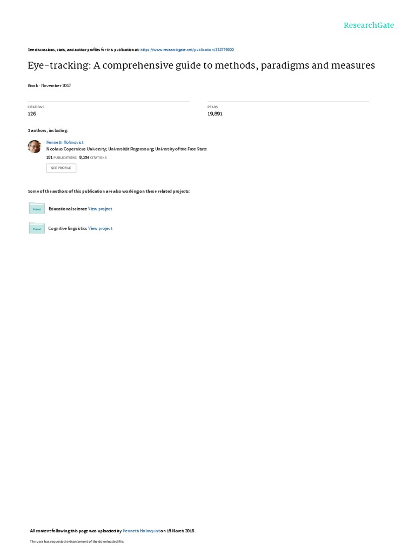Click the 126 citations count
415x554 pixels.
[32, 114]
